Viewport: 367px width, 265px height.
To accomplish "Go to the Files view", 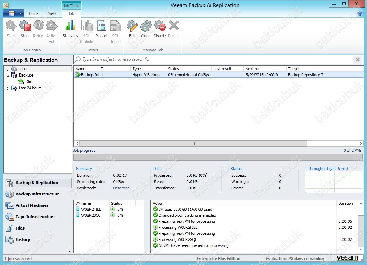I will pyautogui.click(x=38, y=228).
